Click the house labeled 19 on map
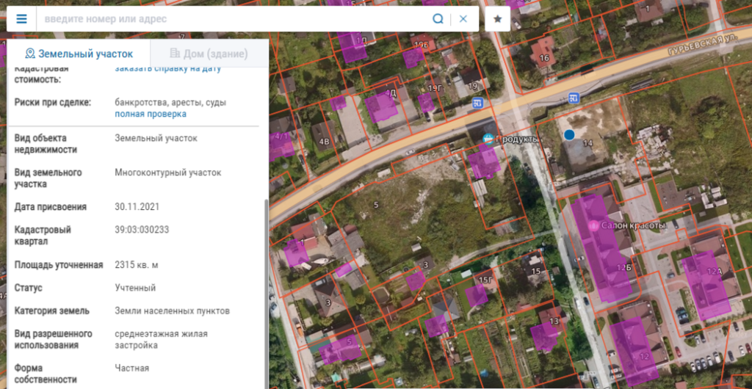The height and width of the screenshot is (389, 752). (x=473, y=86)
